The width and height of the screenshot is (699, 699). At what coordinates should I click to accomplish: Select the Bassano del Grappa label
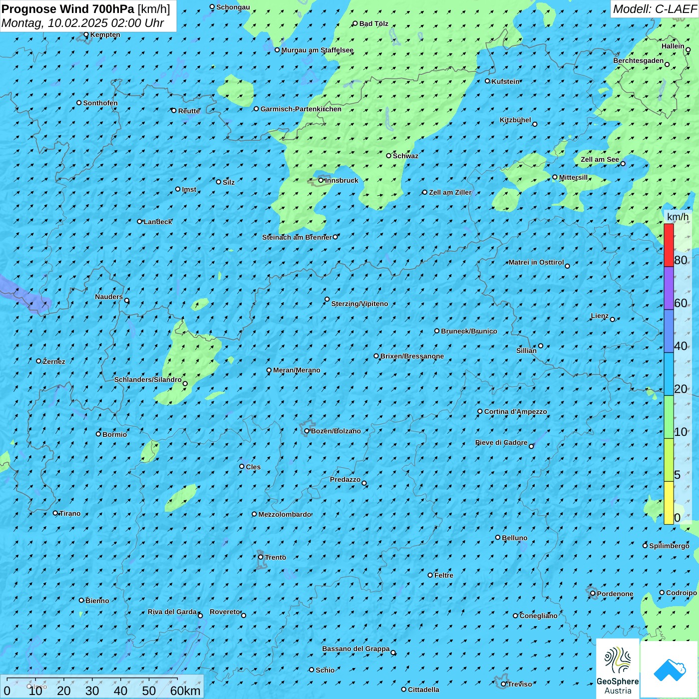356,649
